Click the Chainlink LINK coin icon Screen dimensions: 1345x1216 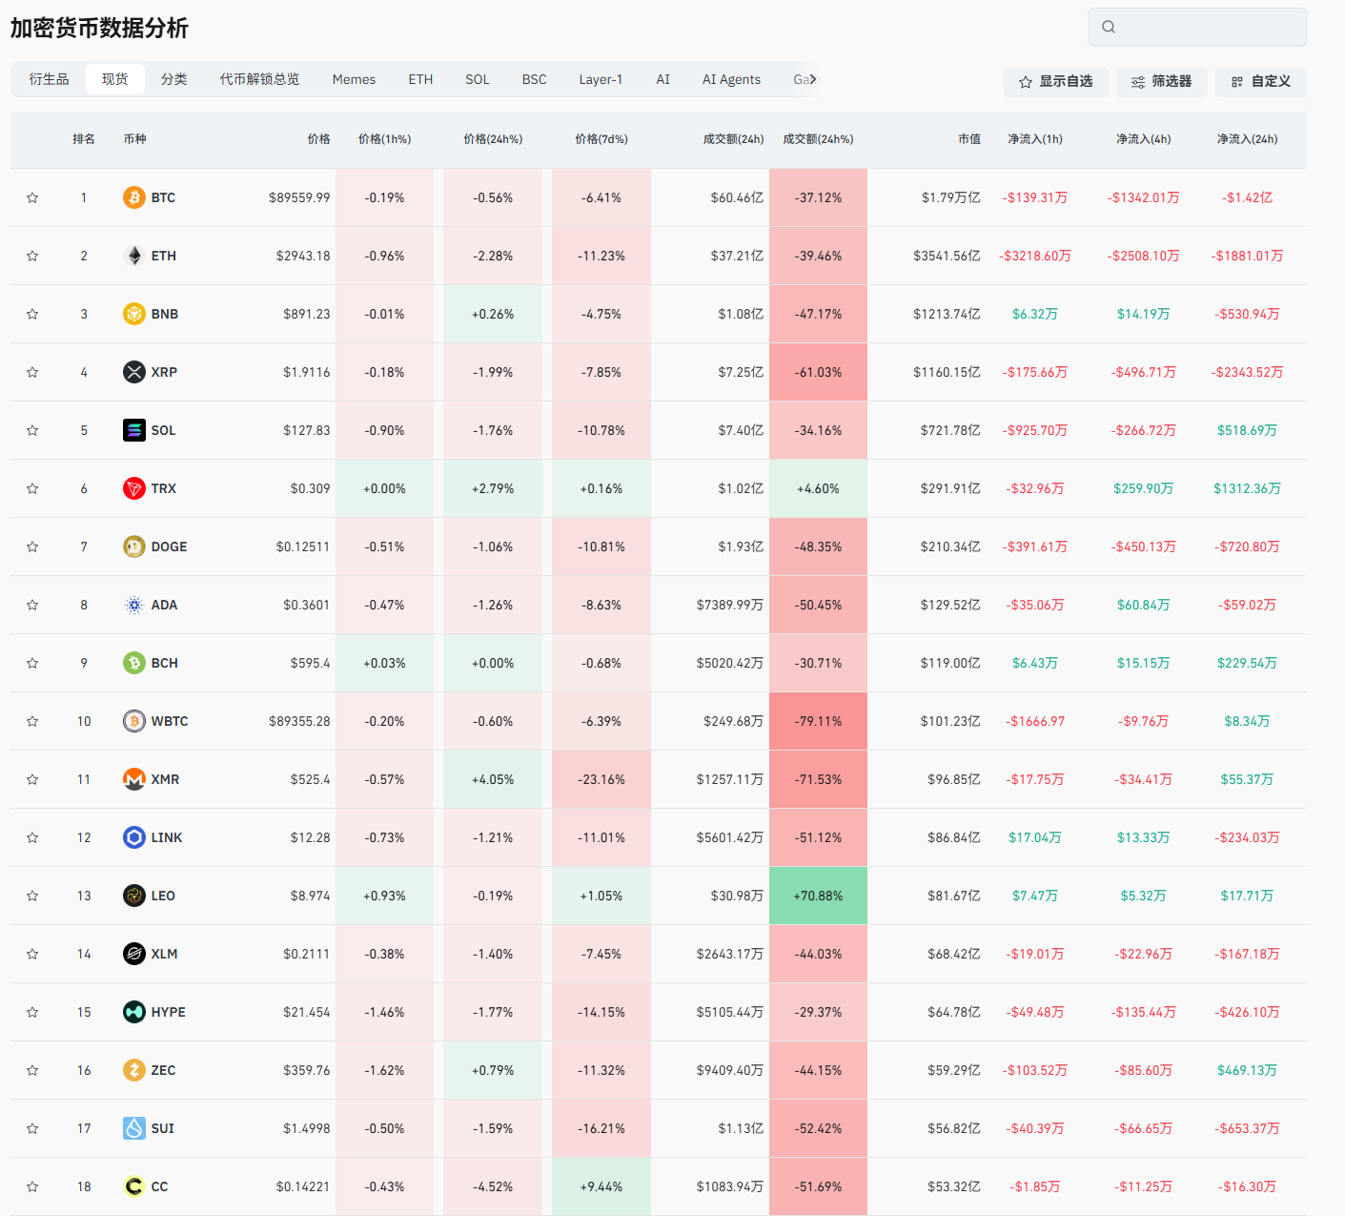134,837
